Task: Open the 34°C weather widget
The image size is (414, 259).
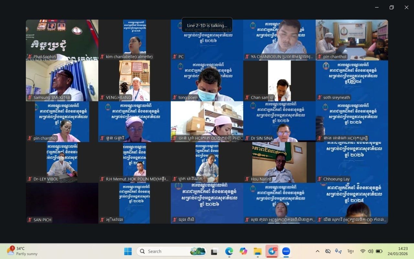Action: click(x=22, y=251)
